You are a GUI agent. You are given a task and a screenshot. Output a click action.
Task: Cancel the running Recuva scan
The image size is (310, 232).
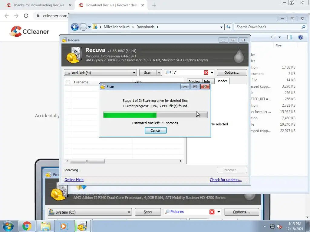(156, 130)
